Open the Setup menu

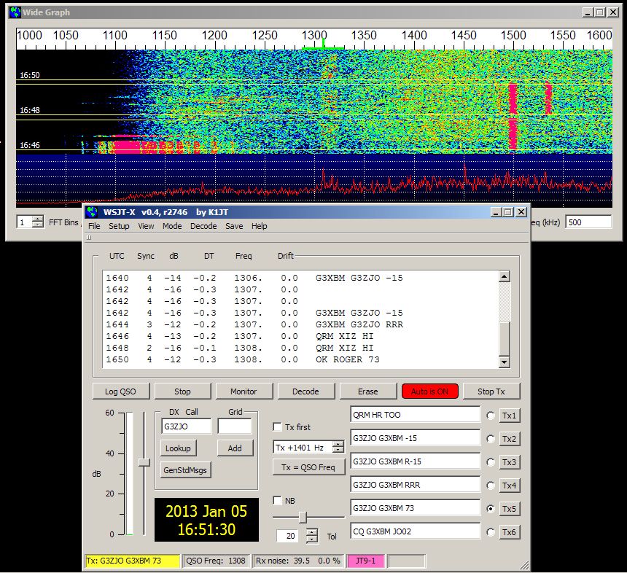119,226
